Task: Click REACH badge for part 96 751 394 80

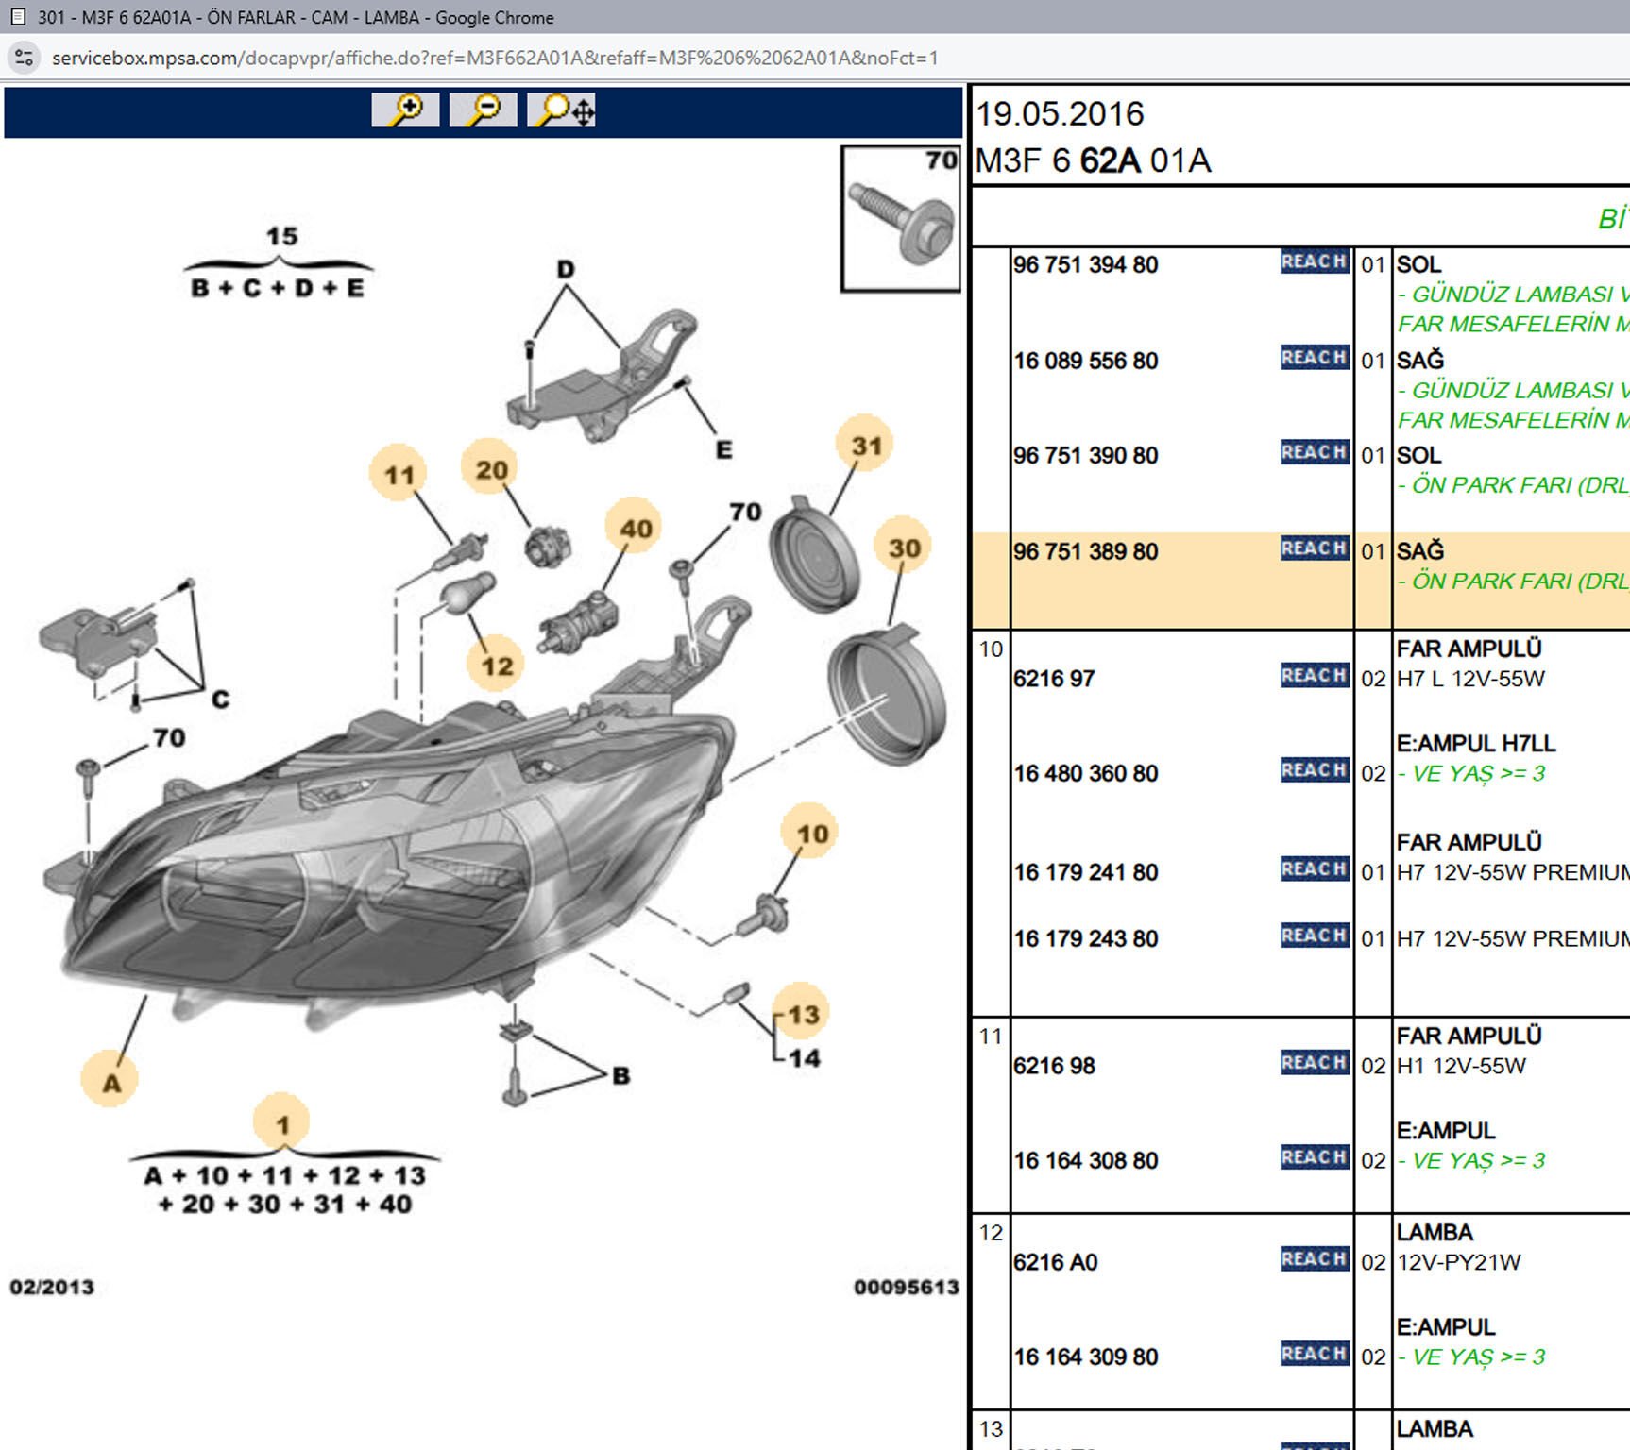Action: click(1314, 262)
